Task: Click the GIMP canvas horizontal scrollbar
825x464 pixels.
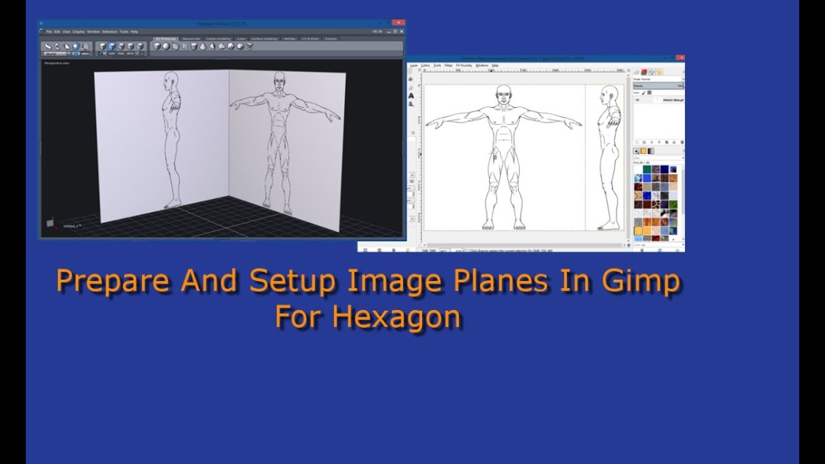Action: (525, 245)
